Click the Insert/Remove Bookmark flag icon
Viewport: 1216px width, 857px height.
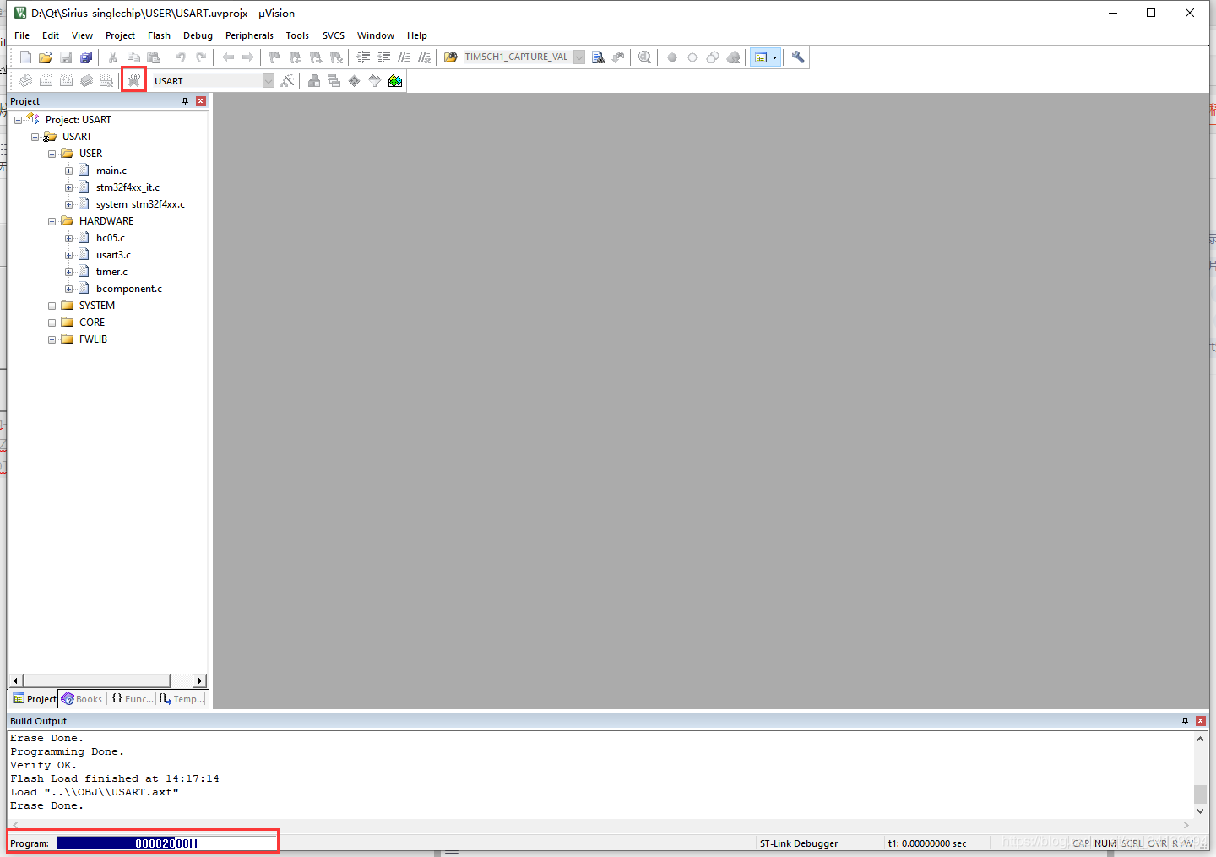tap(274, 57)
